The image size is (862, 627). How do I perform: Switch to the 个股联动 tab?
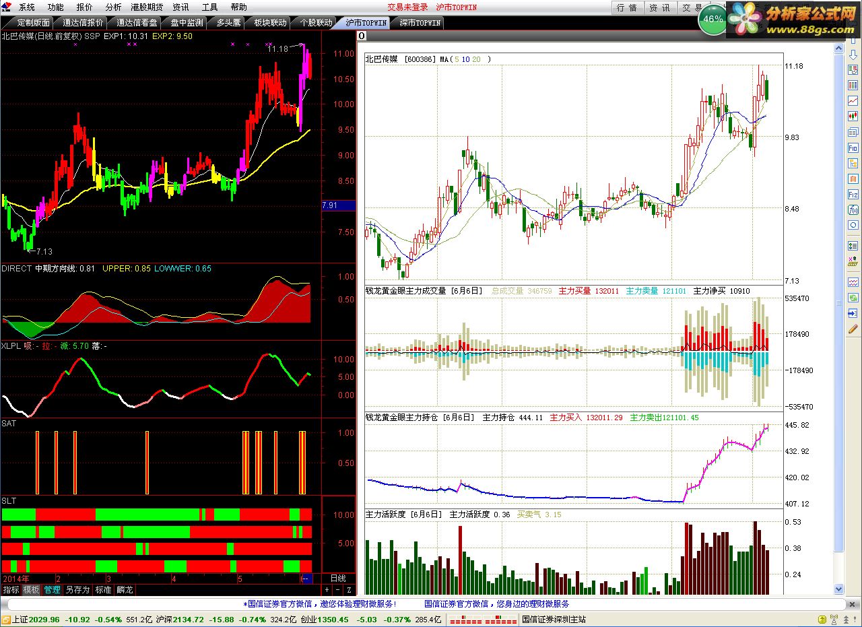tap(314, 22)
